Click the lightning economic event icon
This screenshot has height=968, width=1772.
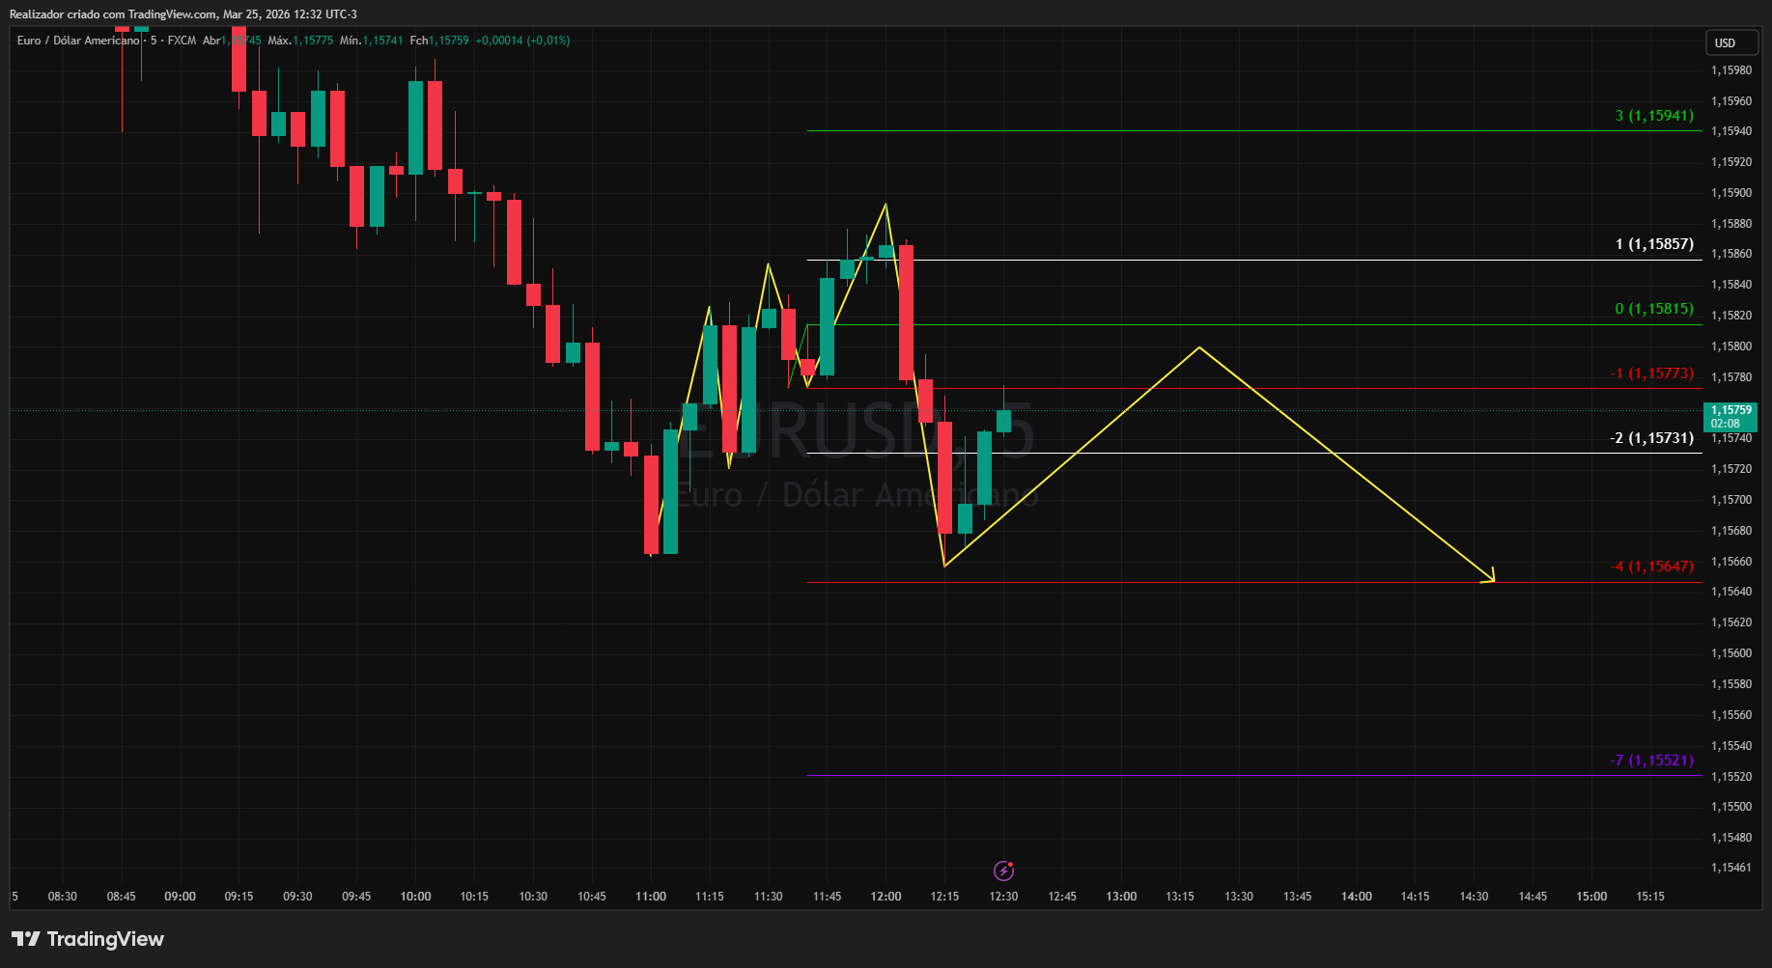pos(1003,871)
